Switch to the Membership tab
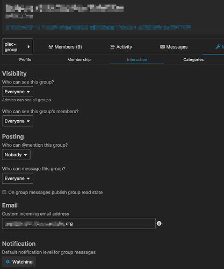 pos(79,59)
